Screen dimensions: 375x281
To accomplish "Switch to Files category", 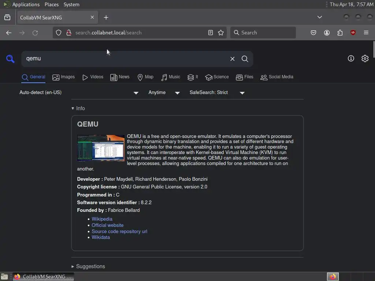I will (x=244, y=77).
